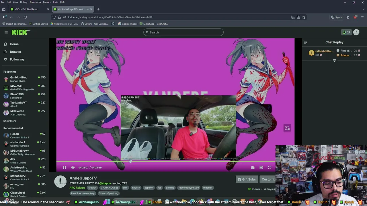Screen dimensions: 367x206
Task: Open a new browser tab
Action: [x=98, y=9]
